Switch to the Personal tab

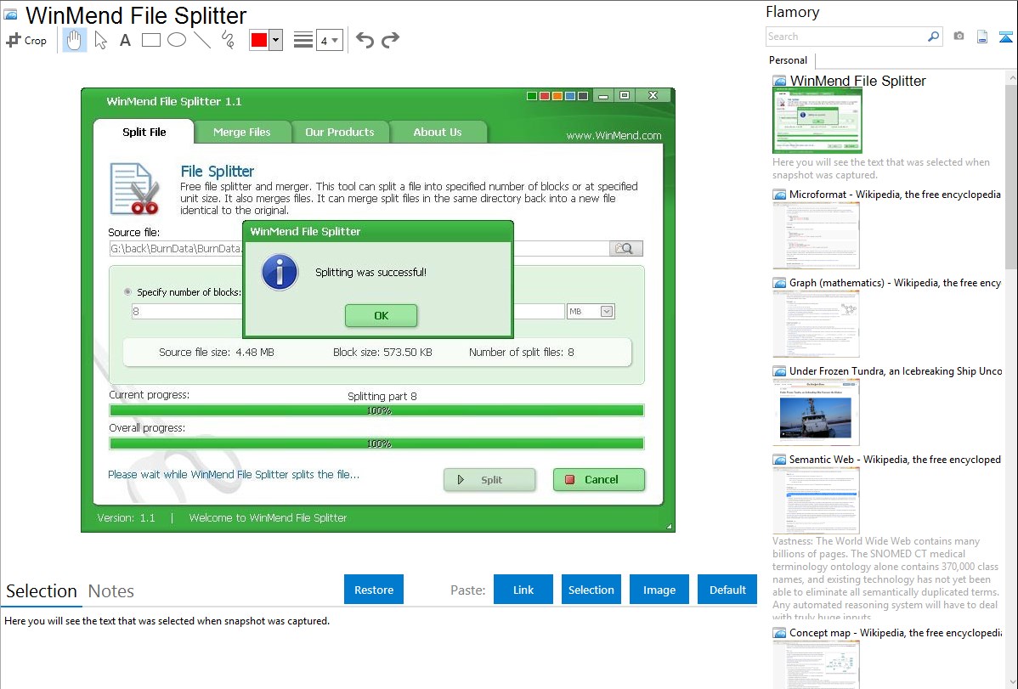(x=789, y=60)
